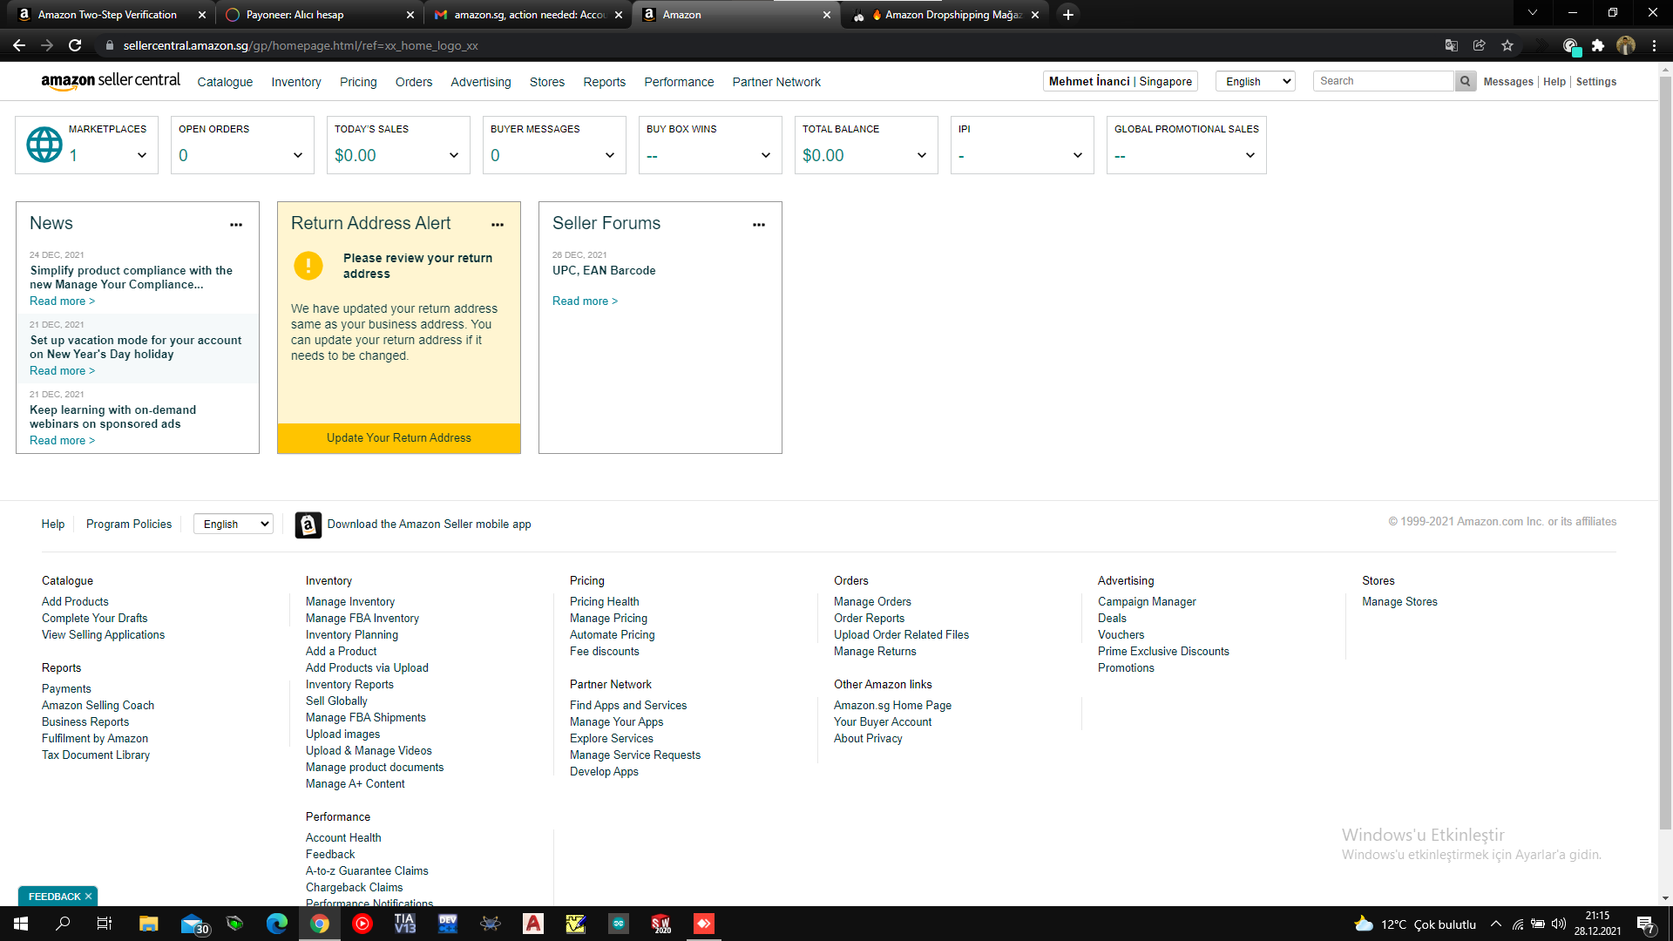Open the Windows Start menu
The width and height of the screenshot is (1673, 941).
click(21, 924)
